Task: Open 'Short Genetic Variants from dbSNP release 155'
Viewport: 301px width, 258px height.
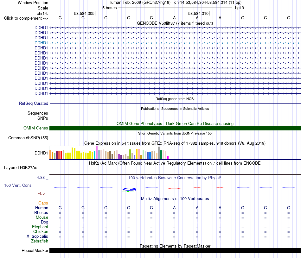Action: point(175,133)
